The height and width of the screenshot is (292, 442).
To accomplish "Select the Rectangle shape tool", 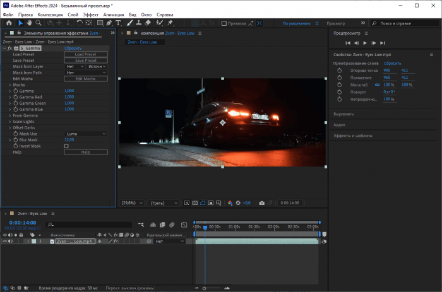I will pyautogui.click(x=99, y=23).
